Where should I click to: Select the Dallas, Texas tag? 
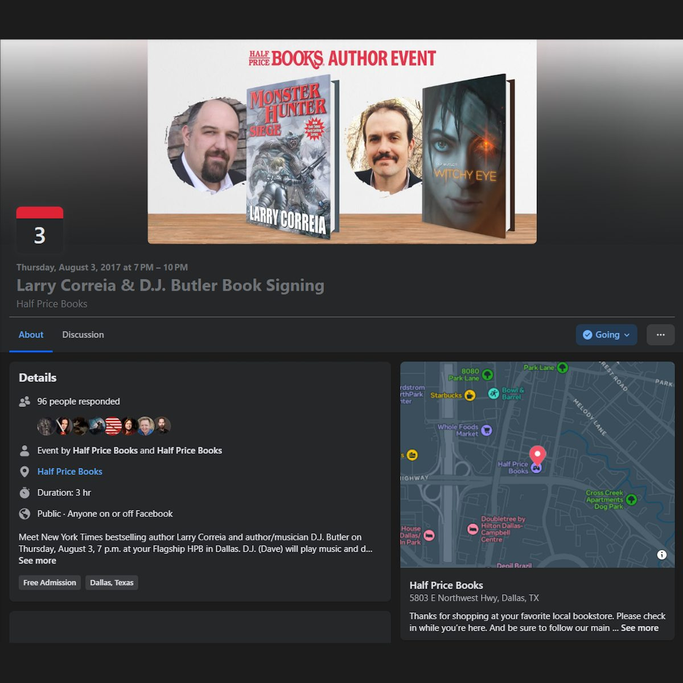(112, 583)
